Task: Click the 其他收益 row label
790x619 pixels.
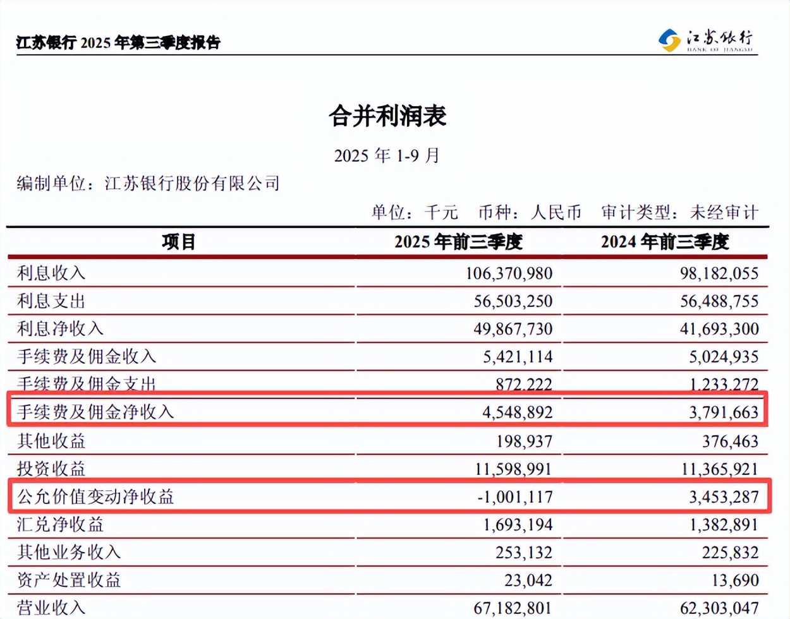Action: 51,441
